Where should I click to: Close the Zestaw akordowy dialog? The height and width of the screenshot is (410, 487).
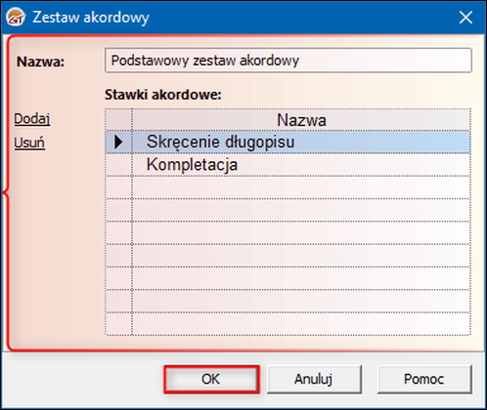tap(465, 18)
